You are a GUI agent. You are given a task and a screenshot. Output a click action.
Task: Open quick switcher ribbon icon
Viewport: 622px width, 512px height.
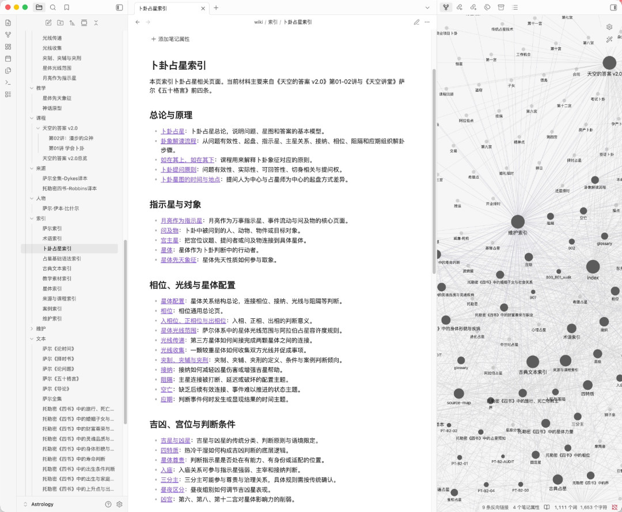tap(8, 23)
